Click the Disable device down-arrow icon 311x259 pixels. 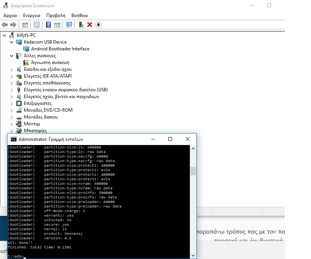[x=98, y=25]
